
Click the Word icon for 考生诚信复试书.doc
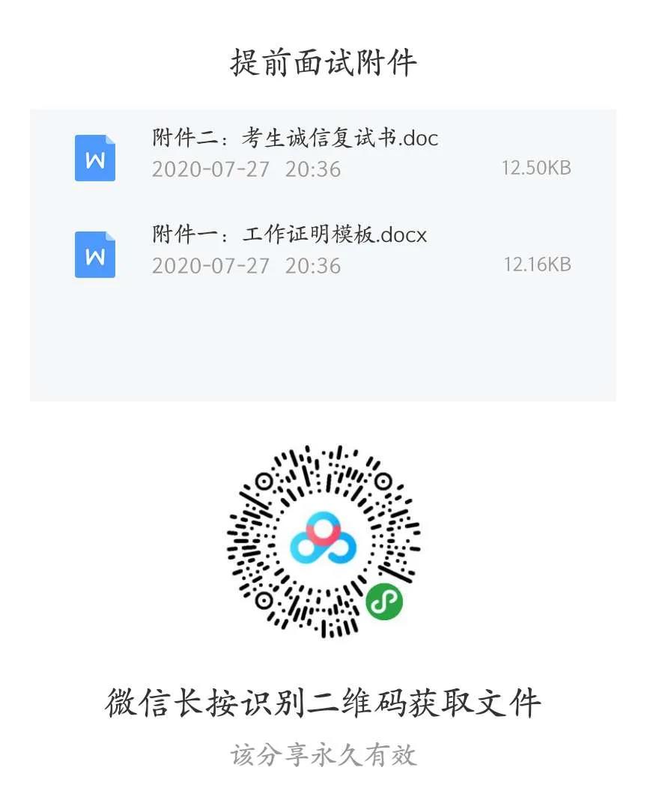point(94,158)
